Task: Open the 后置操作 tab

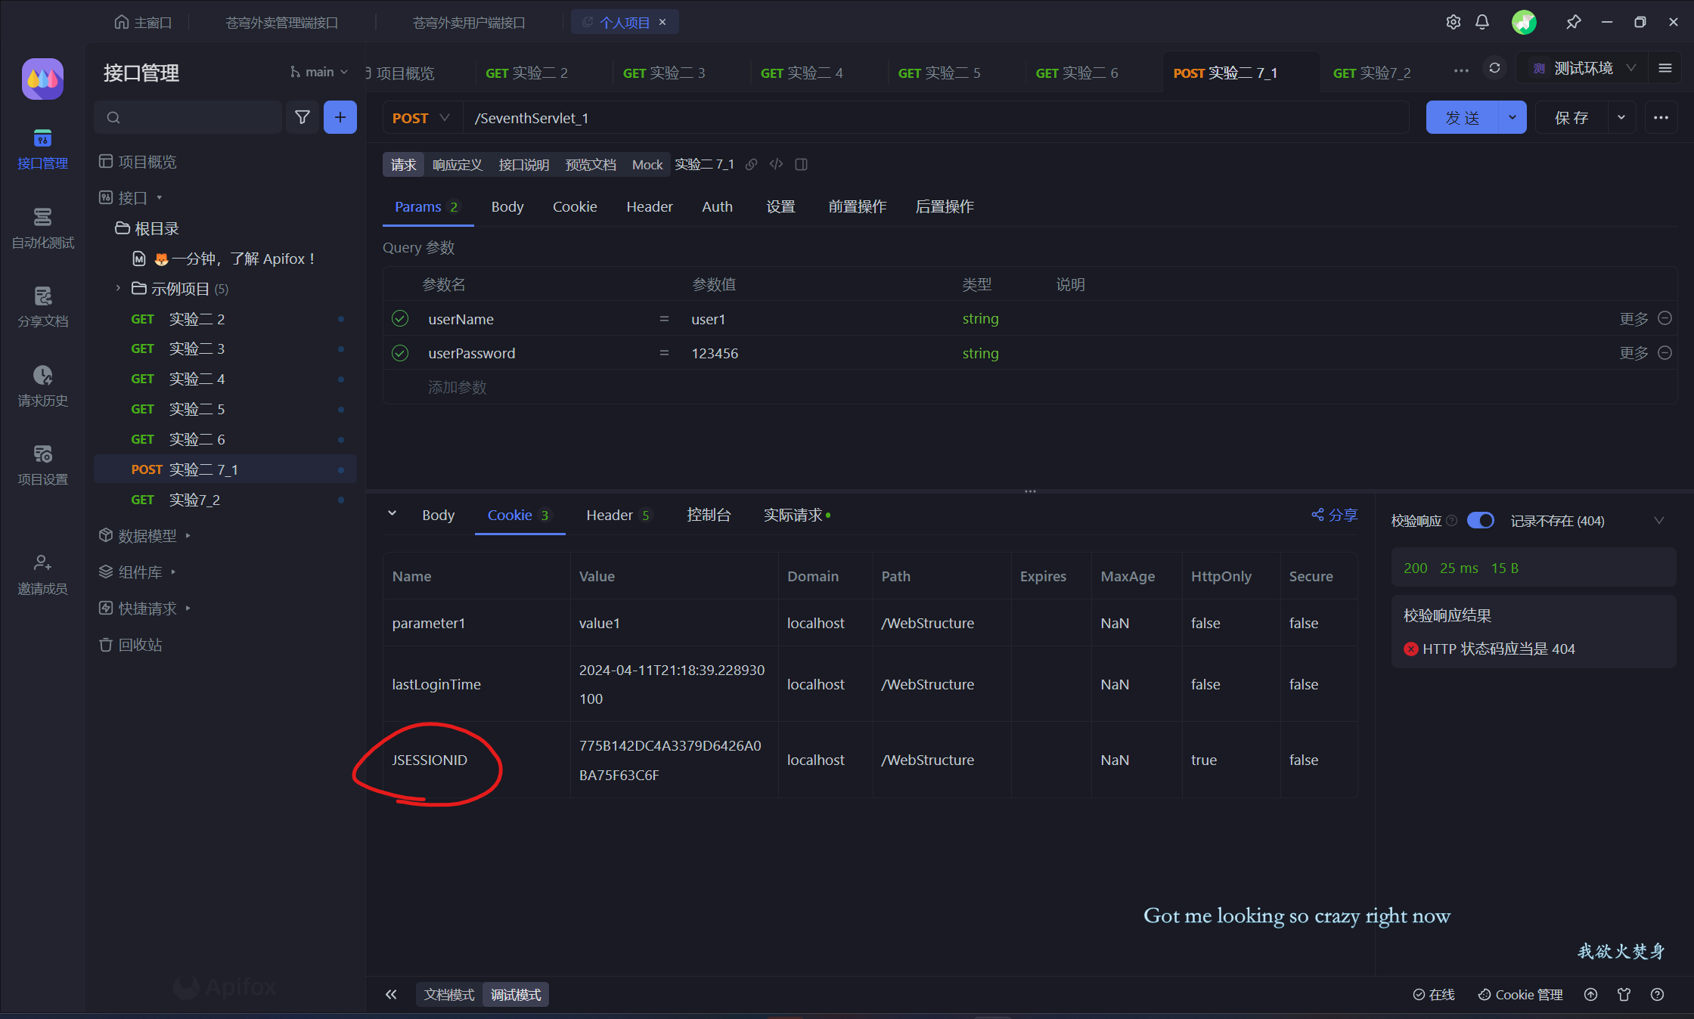Action: [x=944, y=206]
